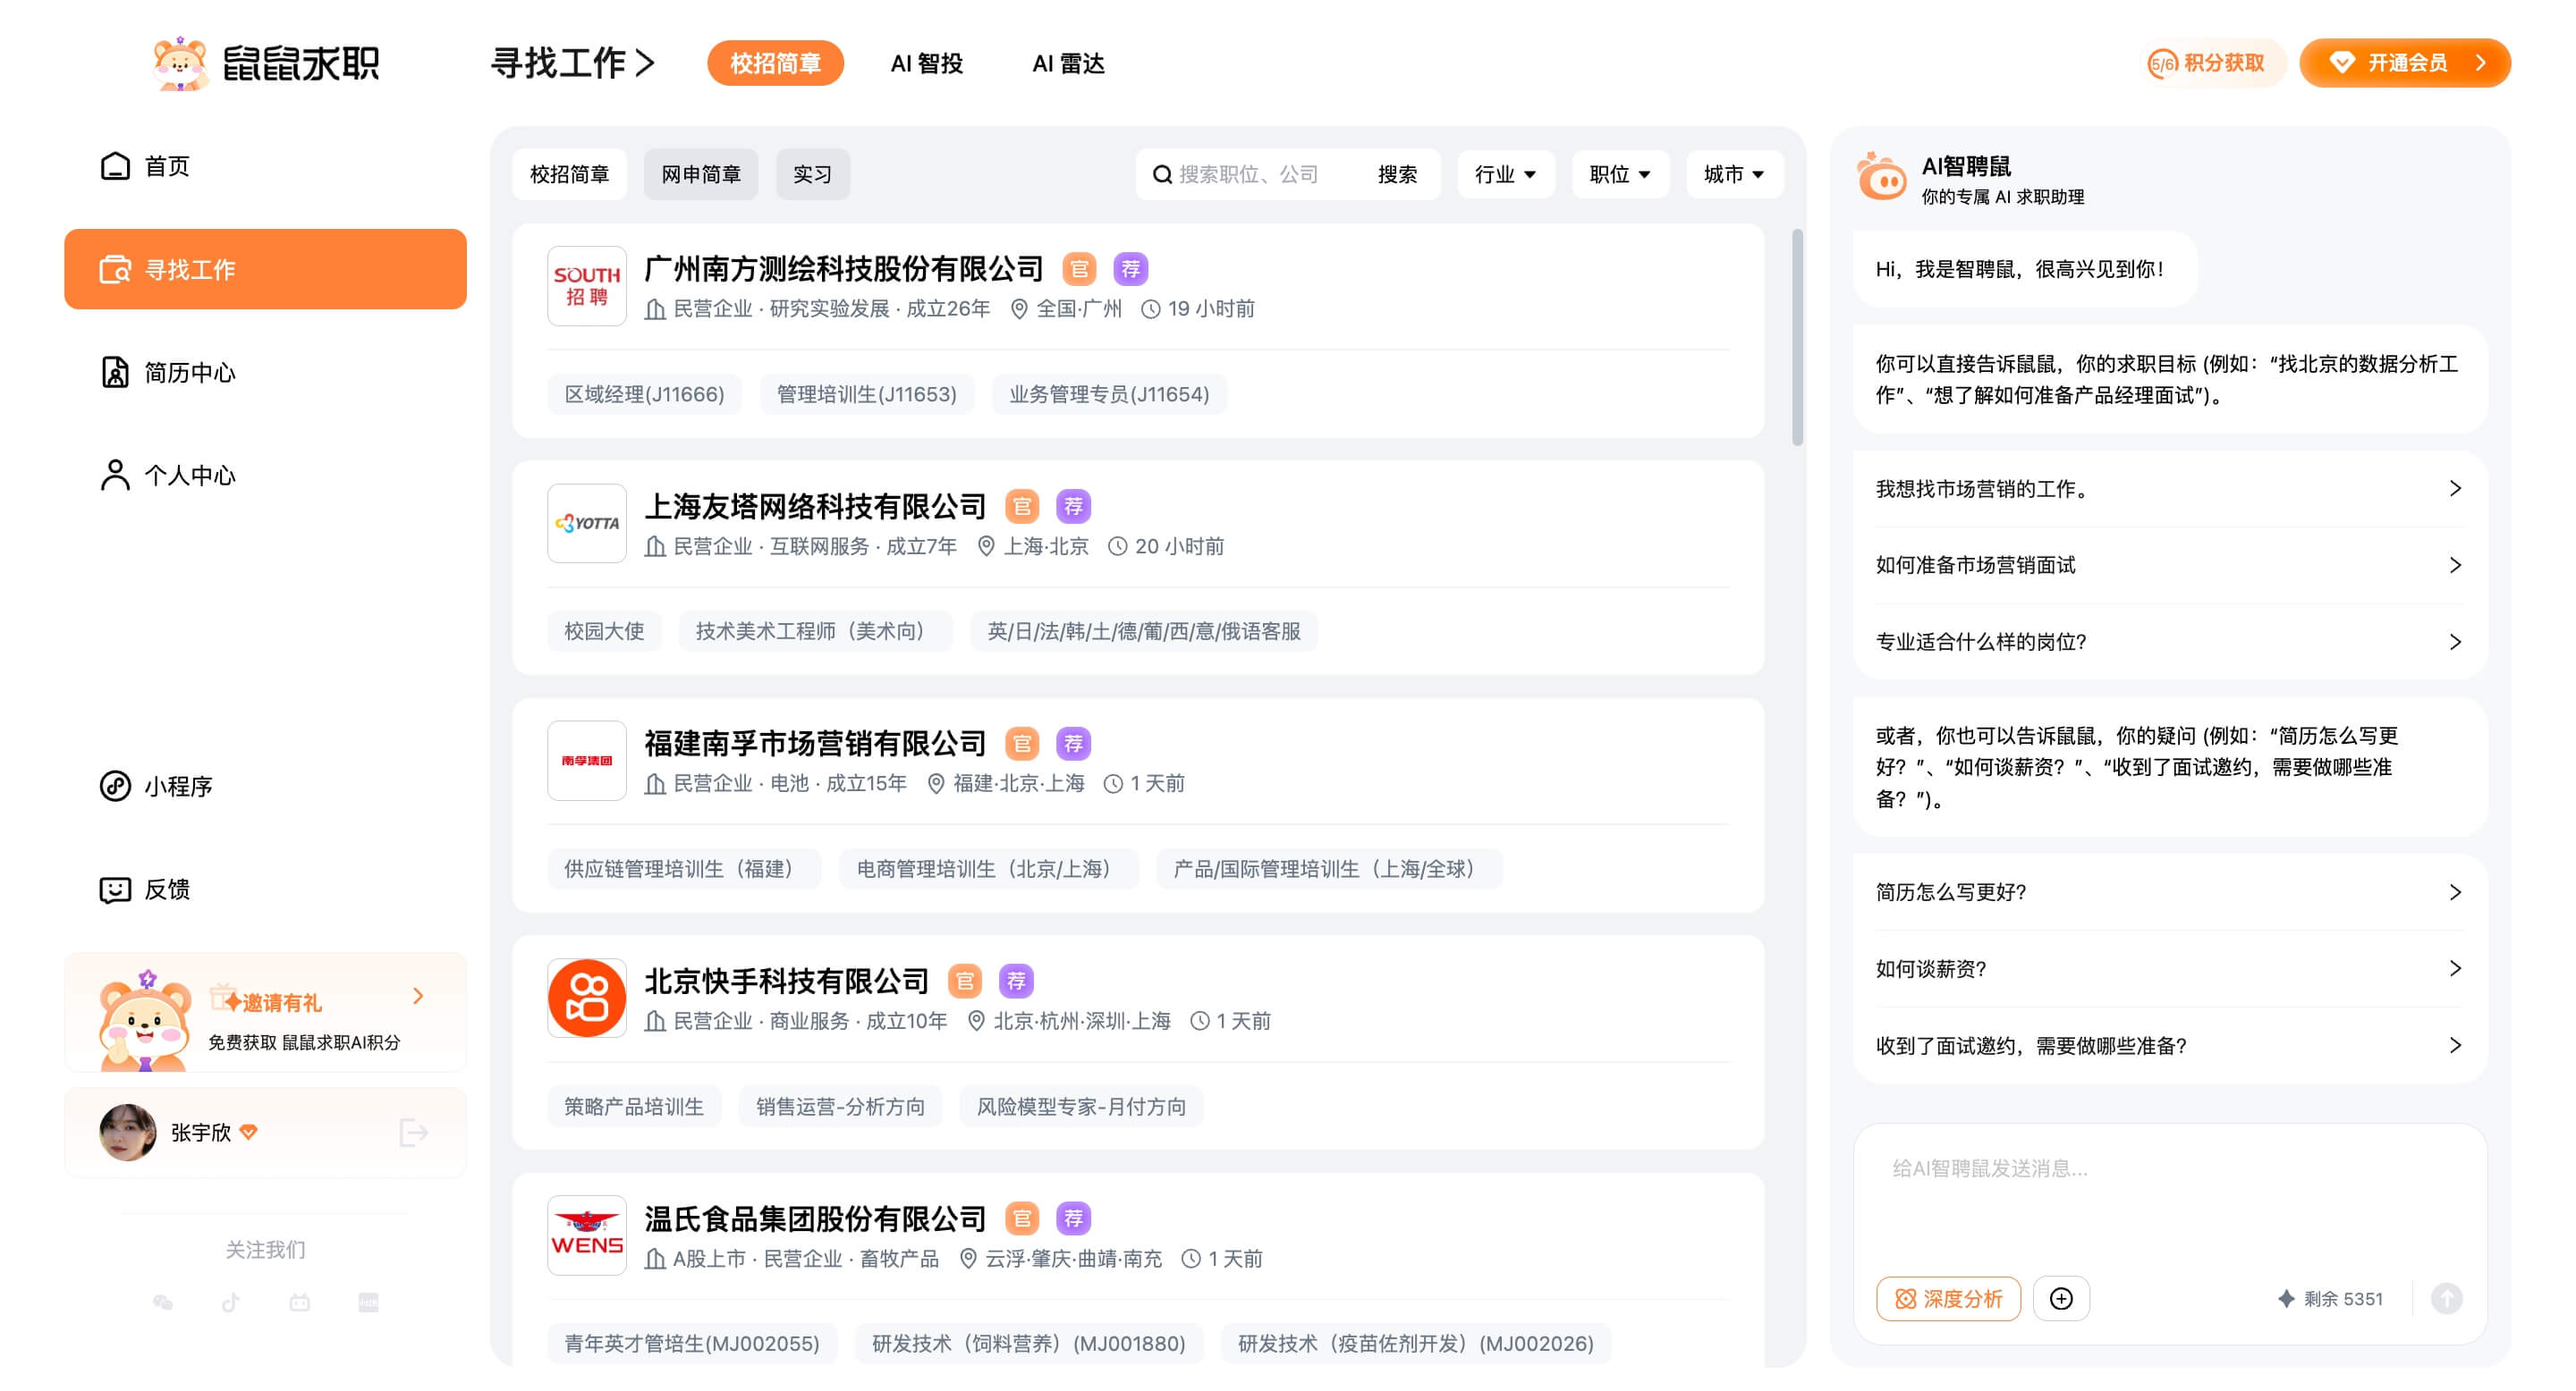Open 上海友塔网络科技有限公司 listing title

click(x=815, y=507)
